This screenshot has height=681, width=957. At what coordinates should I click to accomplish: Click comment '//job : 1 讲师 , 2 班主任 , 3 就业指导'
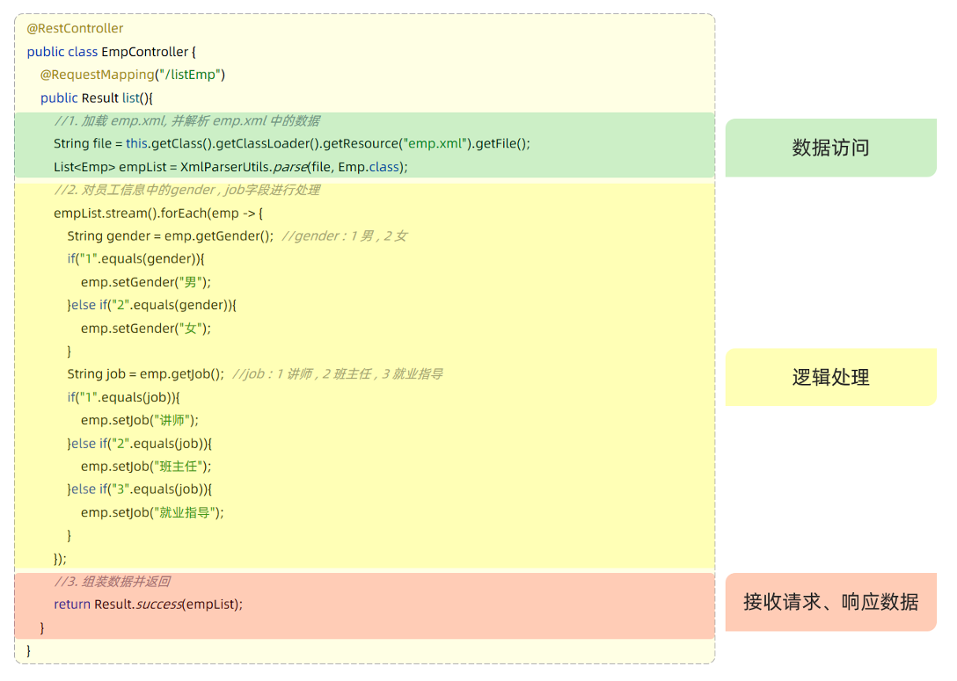(x=338, y=373)
